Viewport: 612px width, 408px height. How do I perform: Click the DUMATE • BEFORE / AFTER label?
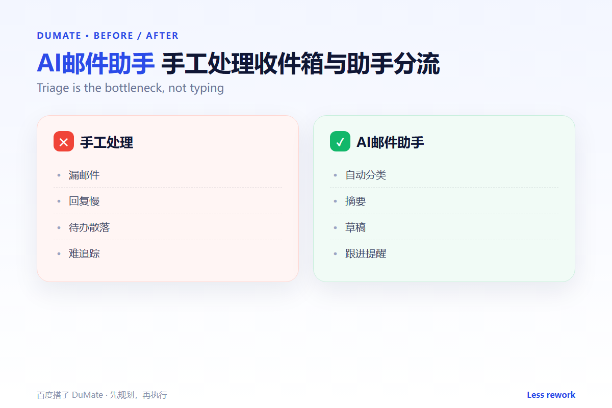[108, 36]
